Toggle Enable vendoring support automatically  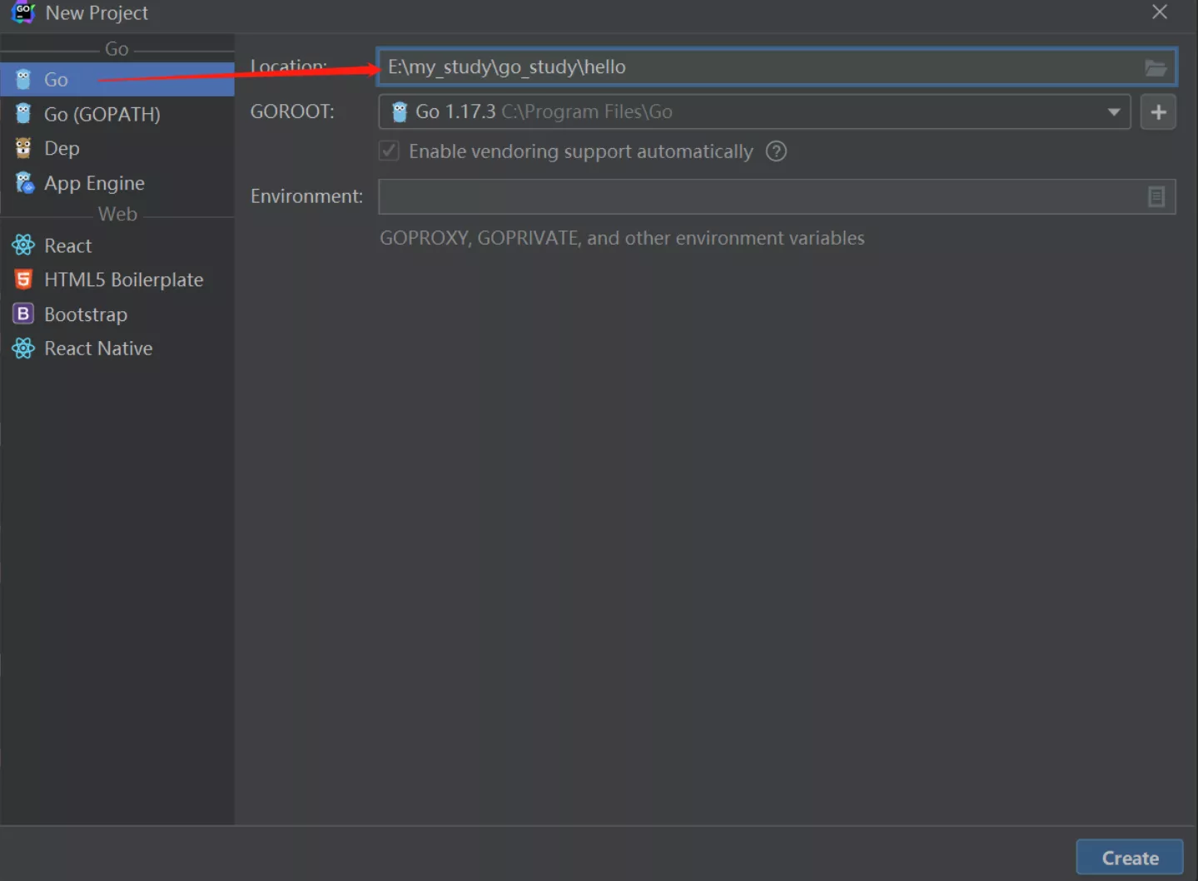click(x=389, y=151)
